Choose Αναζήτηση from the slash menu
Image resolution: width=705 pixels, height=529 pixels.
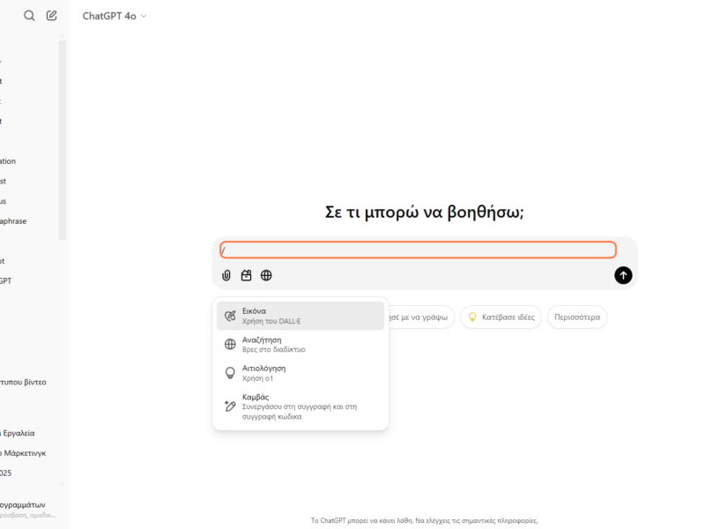[x=301, y=344]
